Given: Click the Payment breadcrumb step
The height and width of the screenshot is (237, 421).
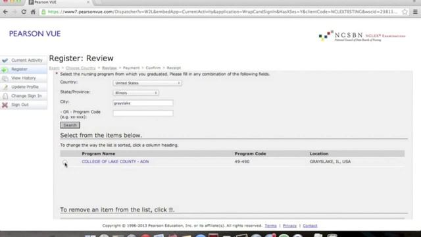Looking at the screenshot, I should coord(132,68).
